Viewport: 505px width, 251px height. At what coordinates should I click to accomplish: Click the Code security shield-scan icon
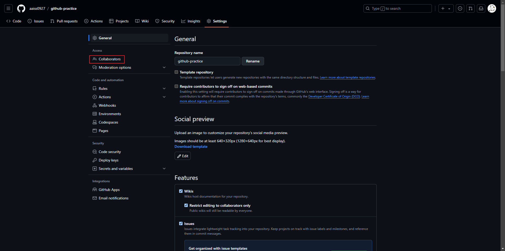[95, 152]
